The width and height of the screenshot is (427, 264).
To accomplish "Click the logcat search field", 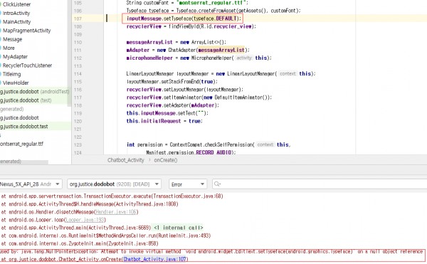I will click(320, 184).
